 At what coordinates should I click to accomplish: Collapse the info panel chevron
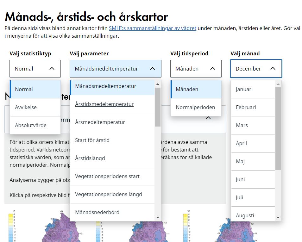click(x=208, y=118)
